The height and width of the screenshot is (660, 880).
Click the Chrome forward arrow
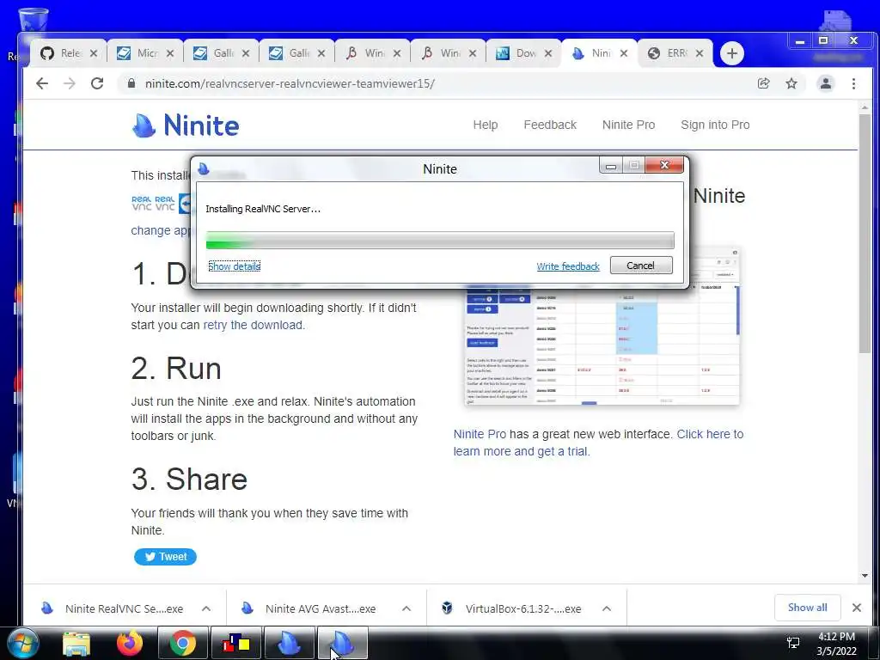click(69, 83)
